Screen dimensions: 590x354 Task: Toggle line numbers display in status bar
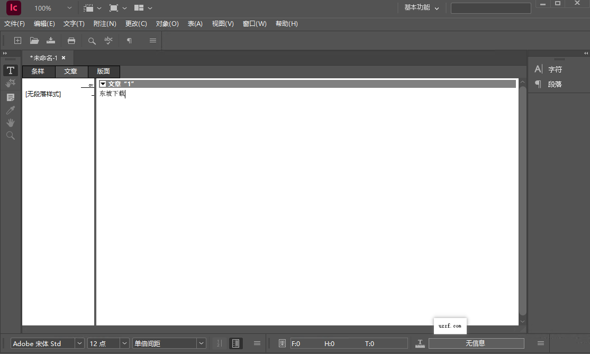click(x=219, y=343)
